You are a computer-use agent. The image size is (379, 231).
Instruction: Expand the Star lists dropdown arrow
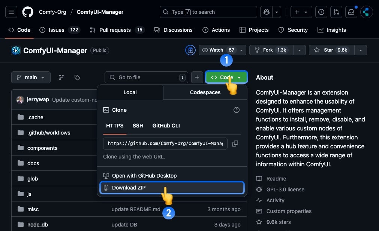[361, 50]
